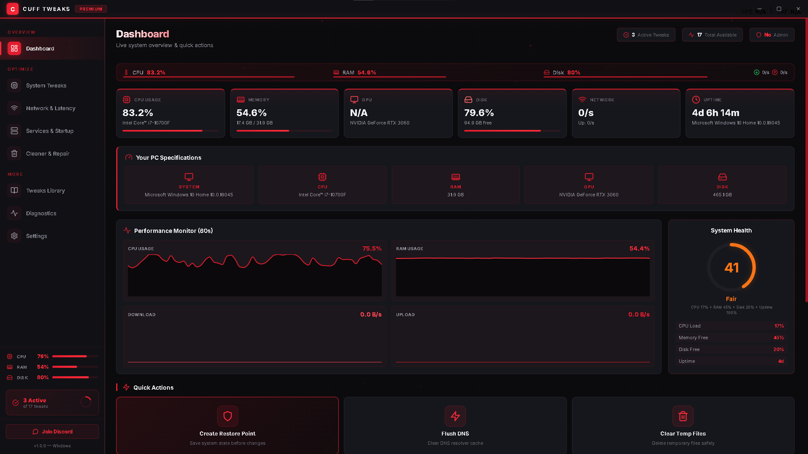This screenshot has height=454, width=808.
Task: Switch to Network & Latency section
Action: point(53,108)
